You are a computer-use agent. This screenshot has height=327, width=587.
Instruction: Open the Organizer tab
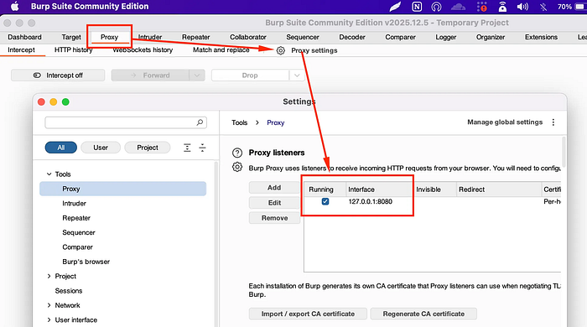coord(491,37)
